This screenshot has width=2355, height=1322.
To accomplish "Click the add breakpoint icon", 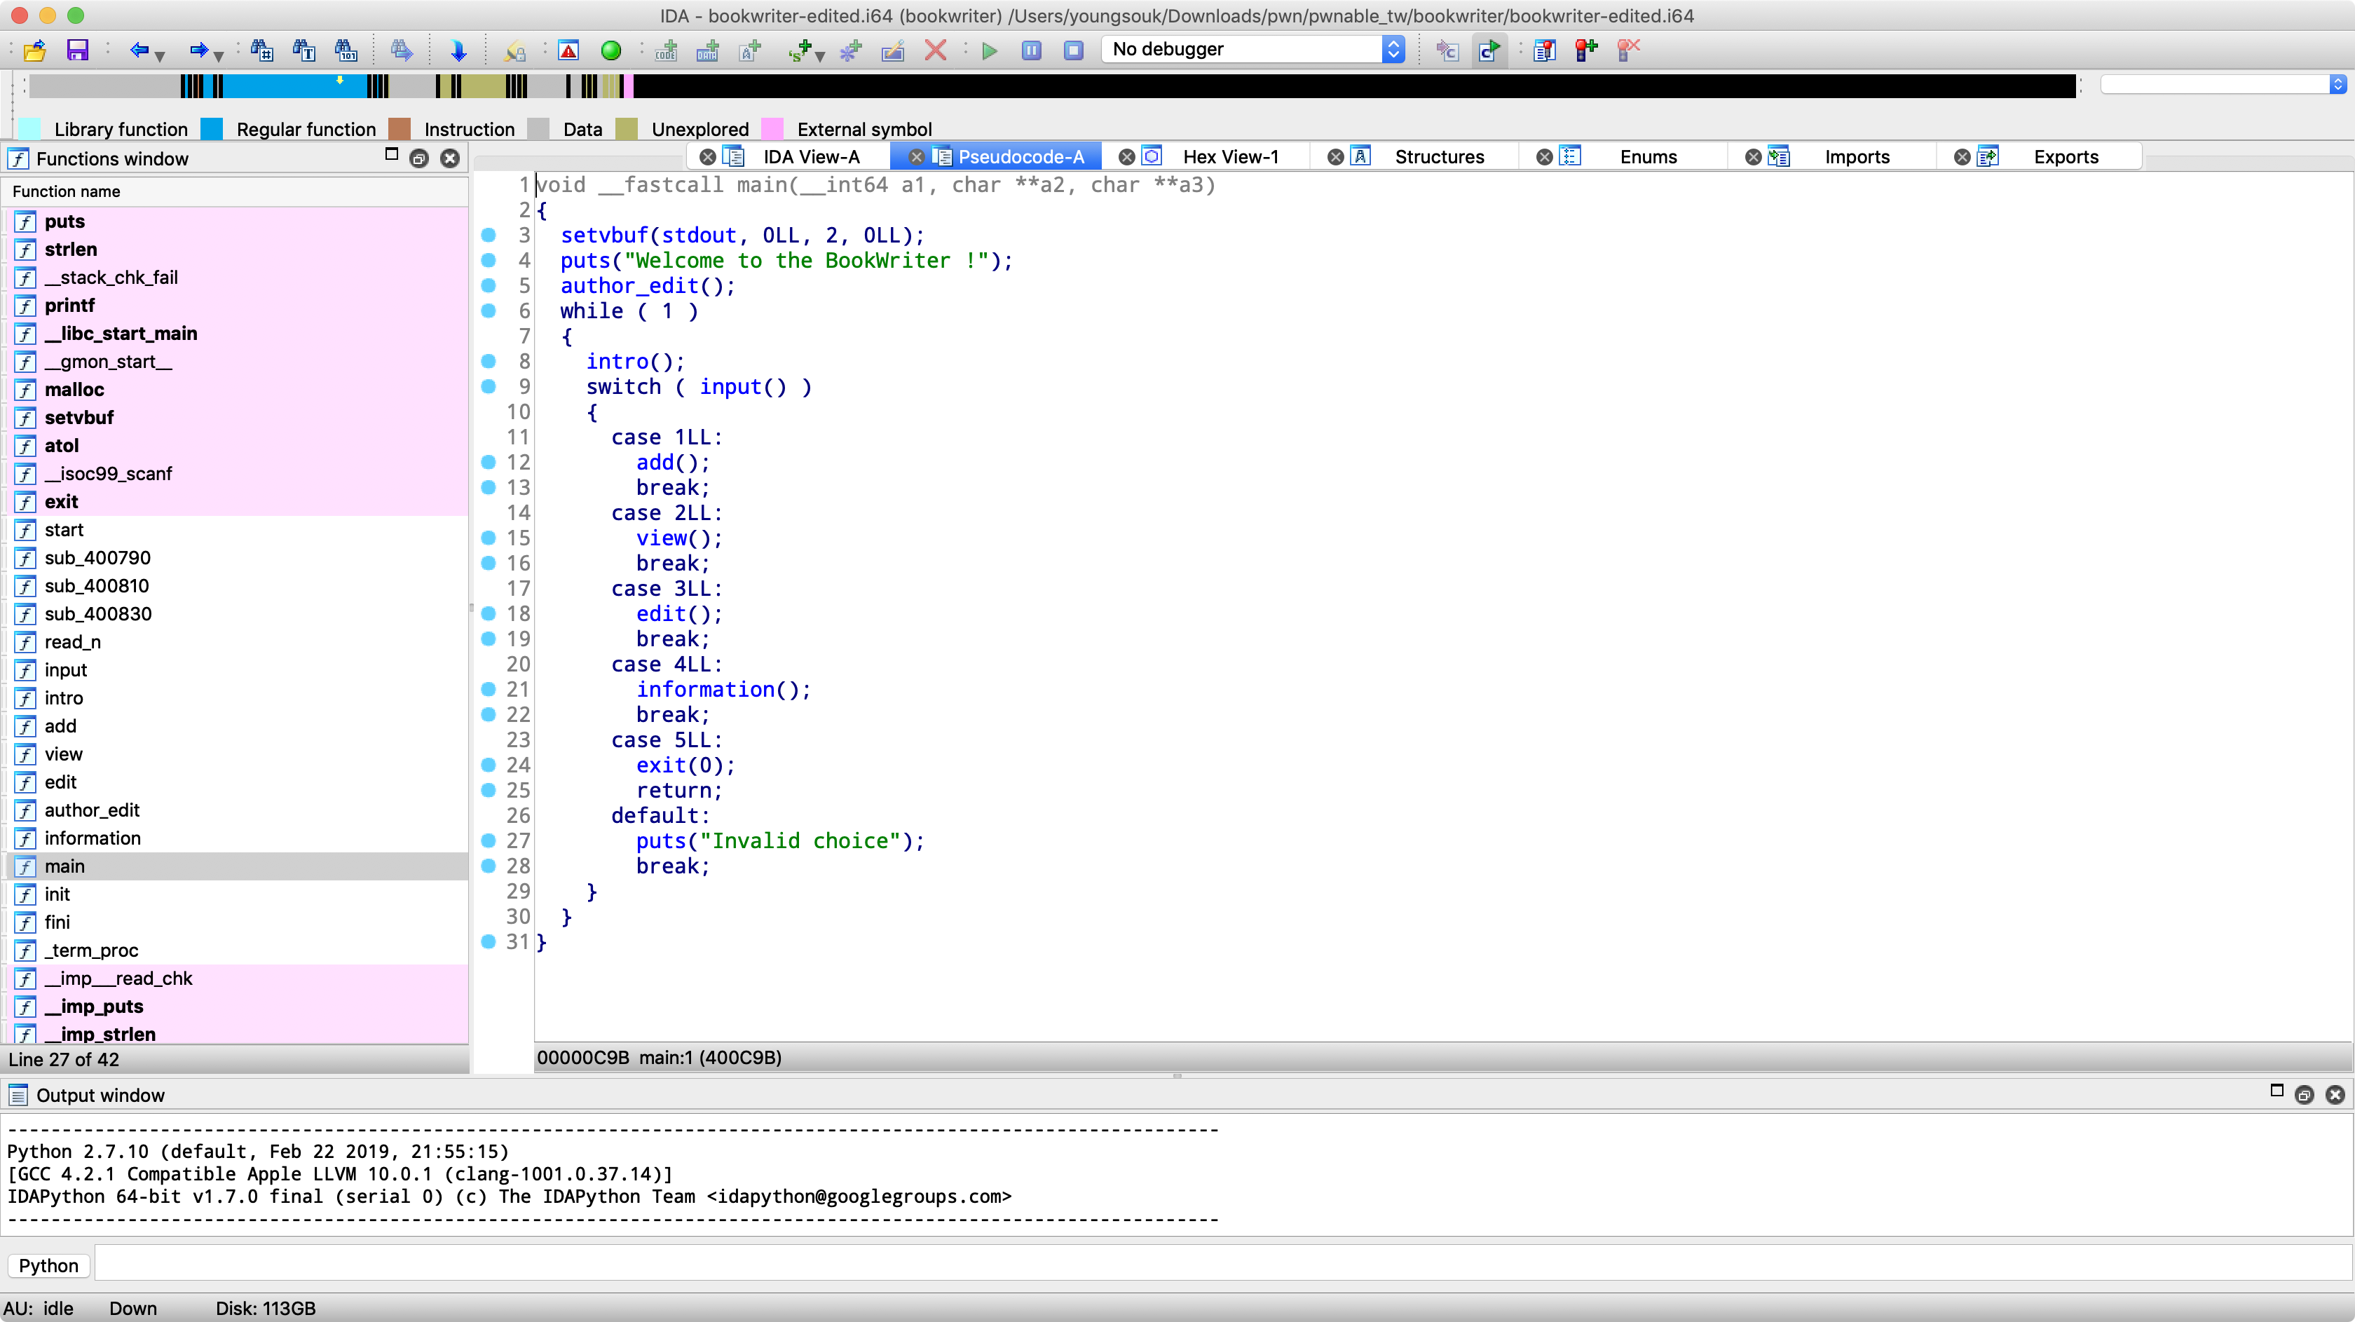I will [x=1586, y=50].
